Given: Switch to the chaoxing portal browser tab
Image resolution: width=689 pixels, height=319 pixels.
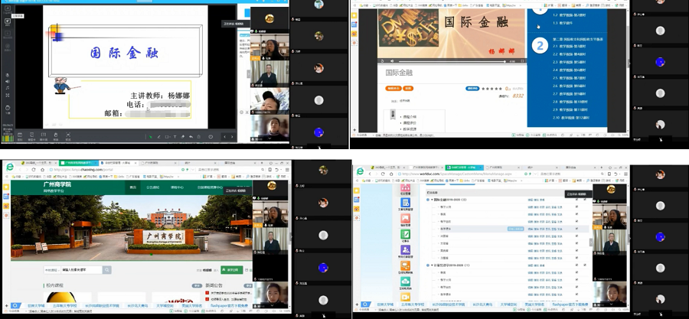Looking at the screenshot, I should pyautogui.click(x=77, y=163).
